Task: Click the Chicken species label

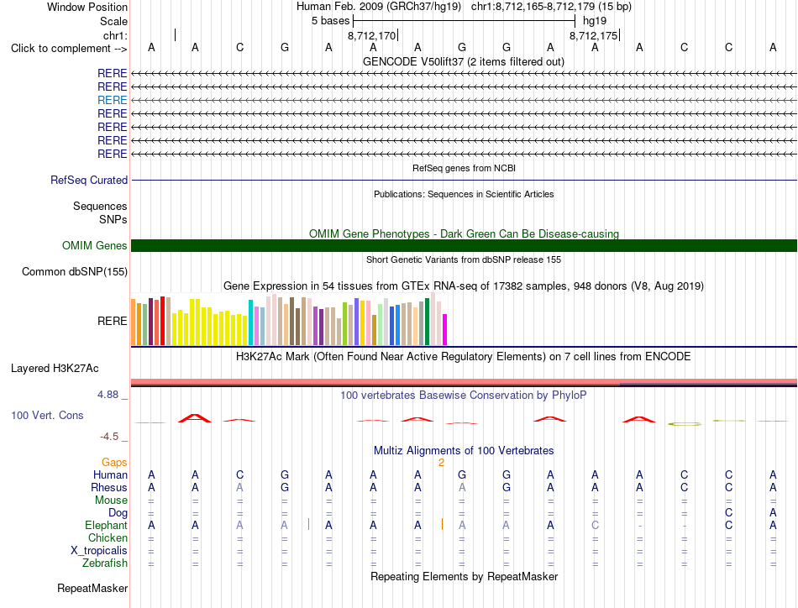Action: [x=108, y=537]
